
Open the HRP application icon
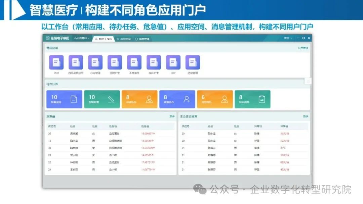(173, 62)
